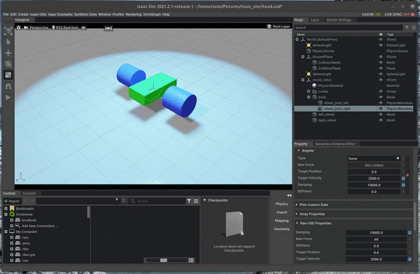Viewport: 420px width, 274px height.
Task: Collapse the mock_robot tree node
Action: [303, 80]
